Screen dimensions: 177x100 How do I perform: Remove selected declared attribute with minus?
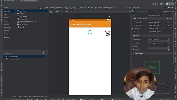[171, 19]
